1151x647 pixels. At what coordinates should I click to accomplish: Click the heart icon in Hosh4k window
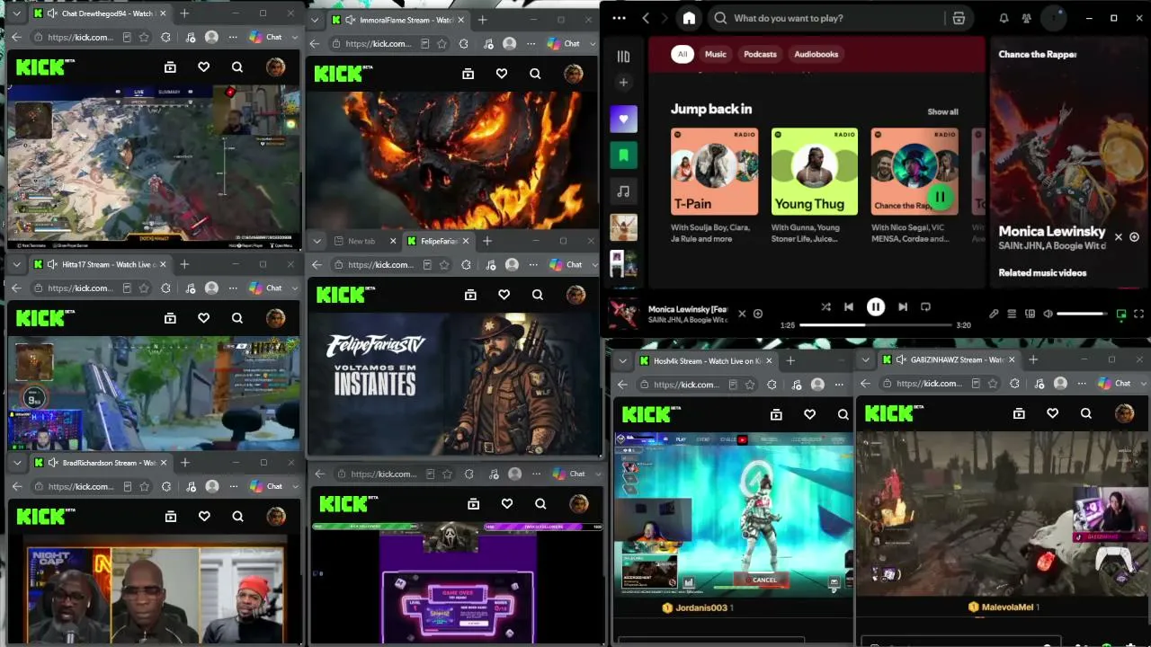pyautogui.click(x=810, y=414)
